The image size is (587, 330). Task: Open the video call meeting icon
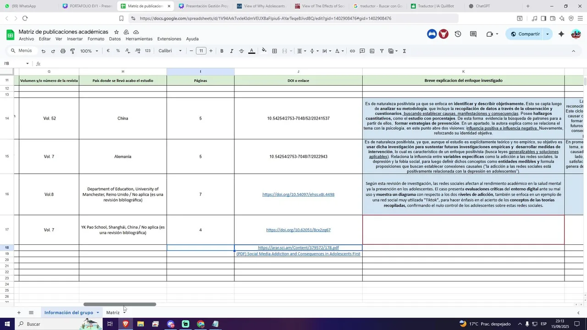tap(490, 34)
